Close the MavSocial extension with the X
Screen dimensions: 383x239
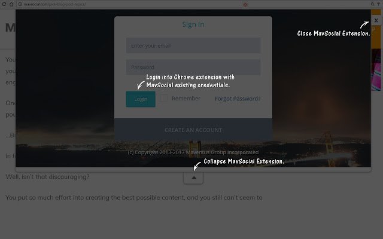[376, 20]
